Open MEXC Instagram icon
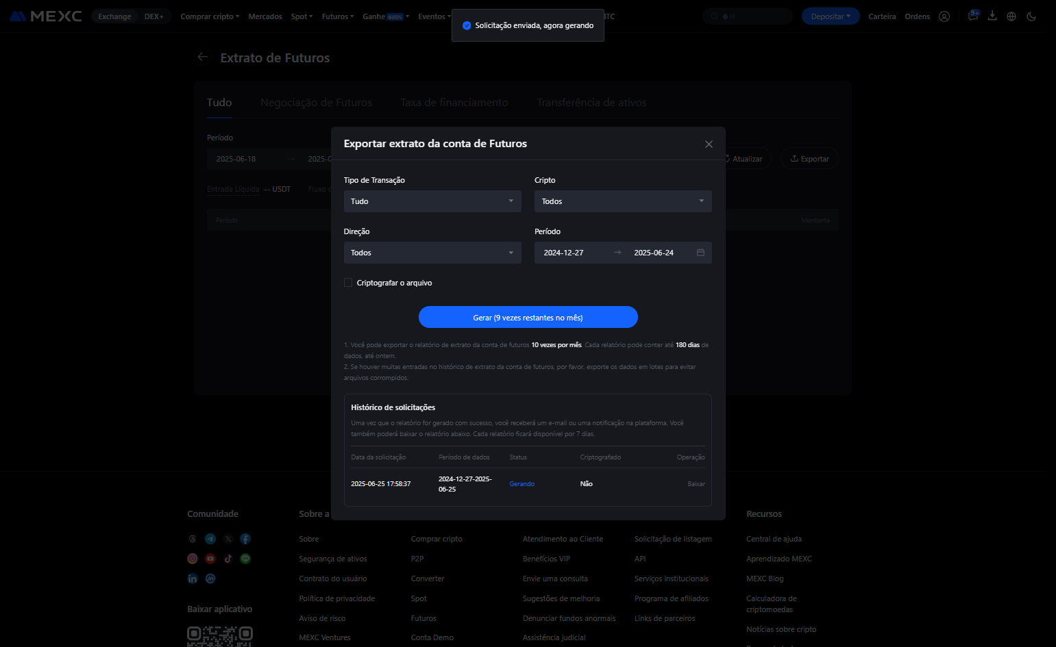 coord(193,559)
